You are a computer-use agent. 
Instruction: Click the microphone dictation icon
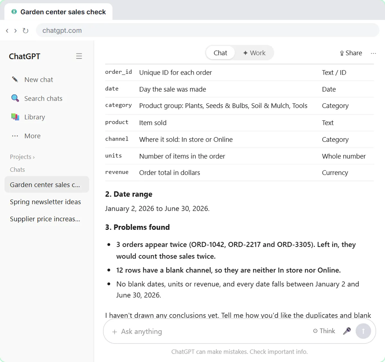click(x=347, y=331)
